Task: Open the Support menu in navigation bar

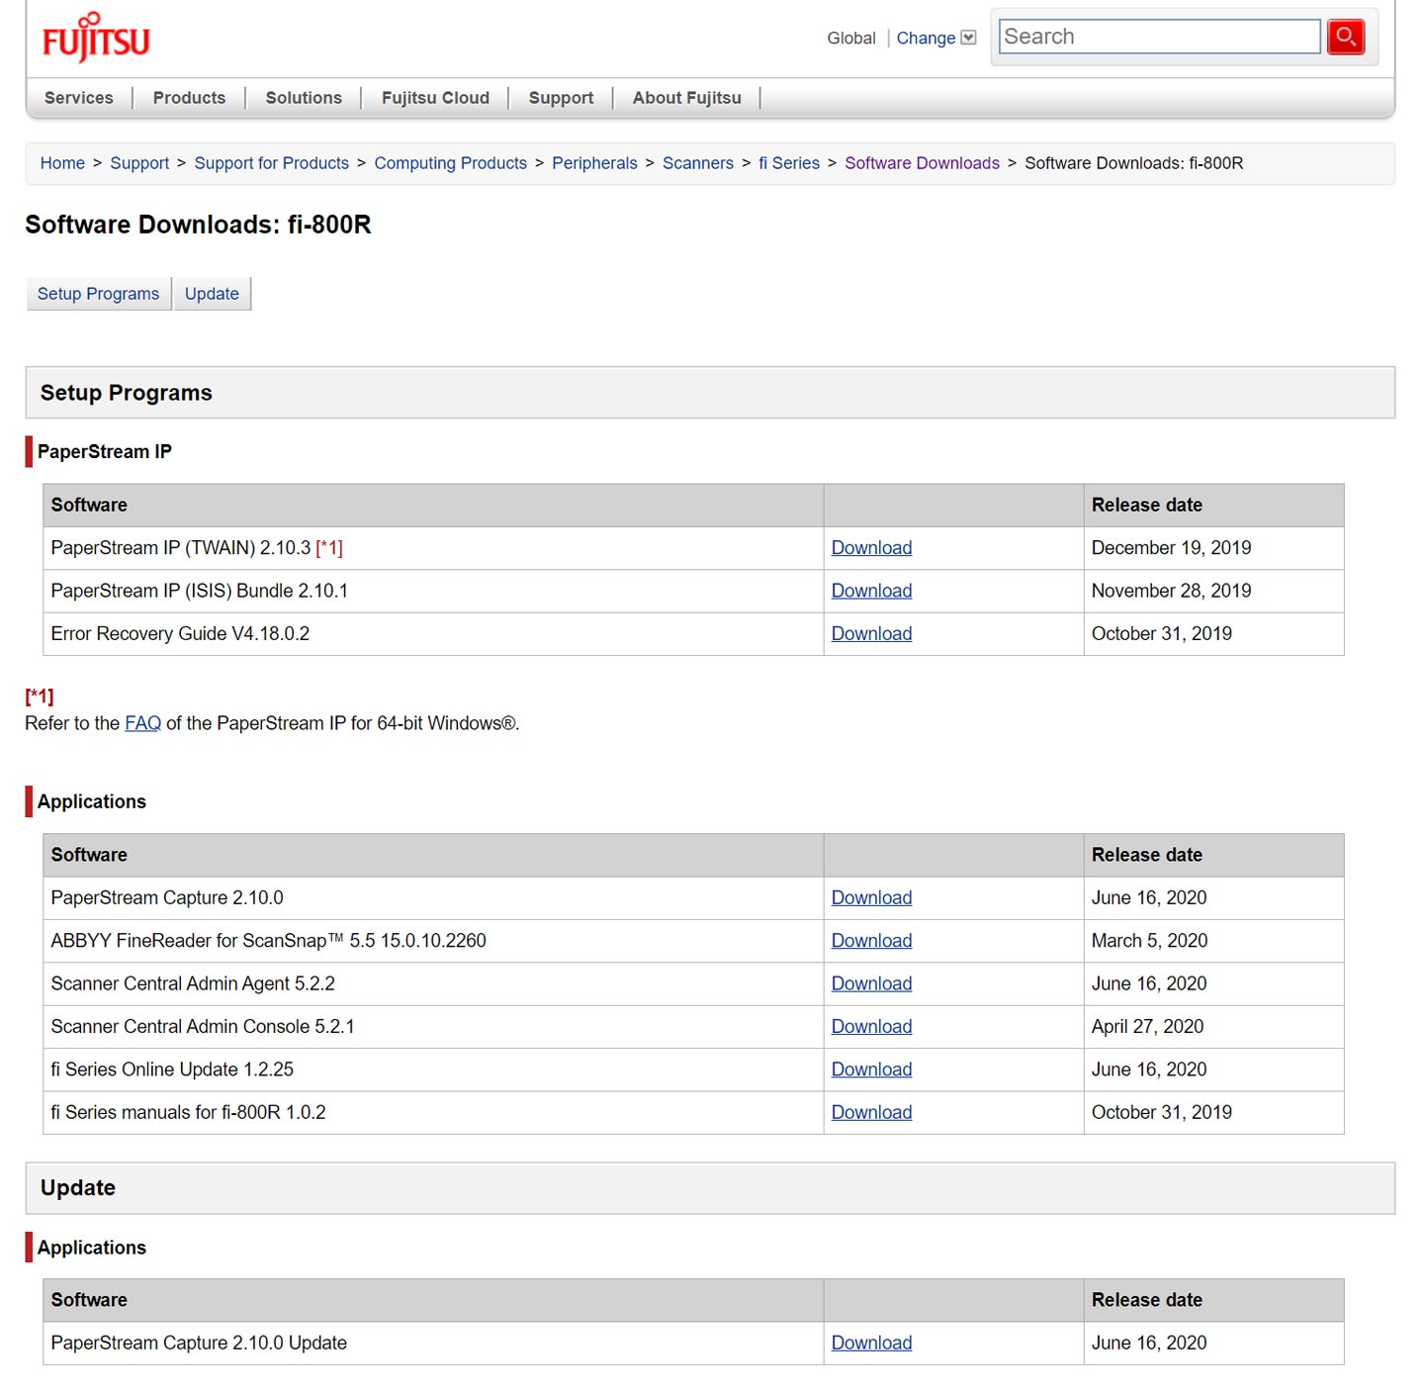Action: point(561,98)
